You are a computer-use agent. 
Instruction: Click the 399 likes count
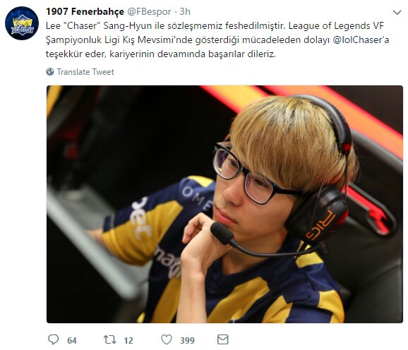coord(187,340)
